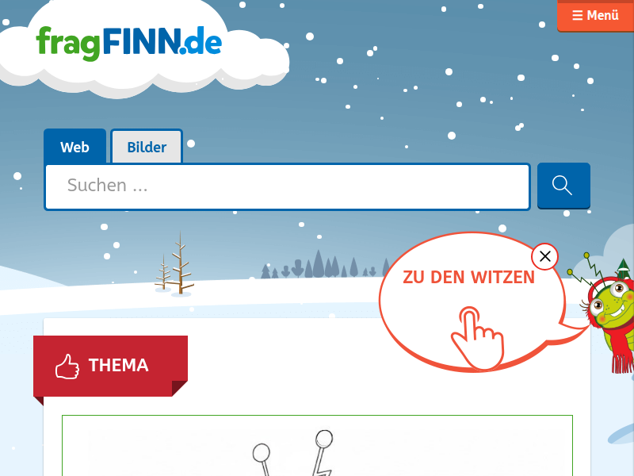Image resolution: width=634 pixels, height=476 pixels.
Task: Click the blue 'FINN' text in logo
Action: [142, 40]
